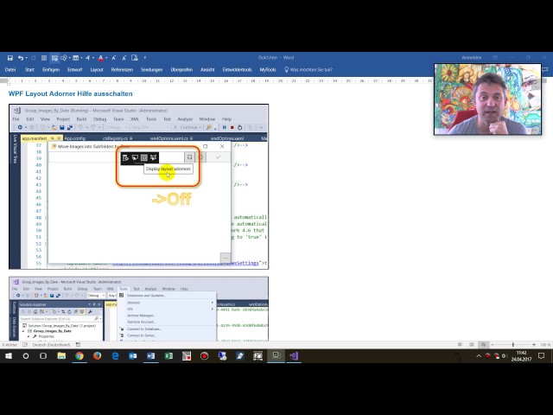
Task: Open the Shapes gallery icon in Quick Access
Action: coord(64,58)
